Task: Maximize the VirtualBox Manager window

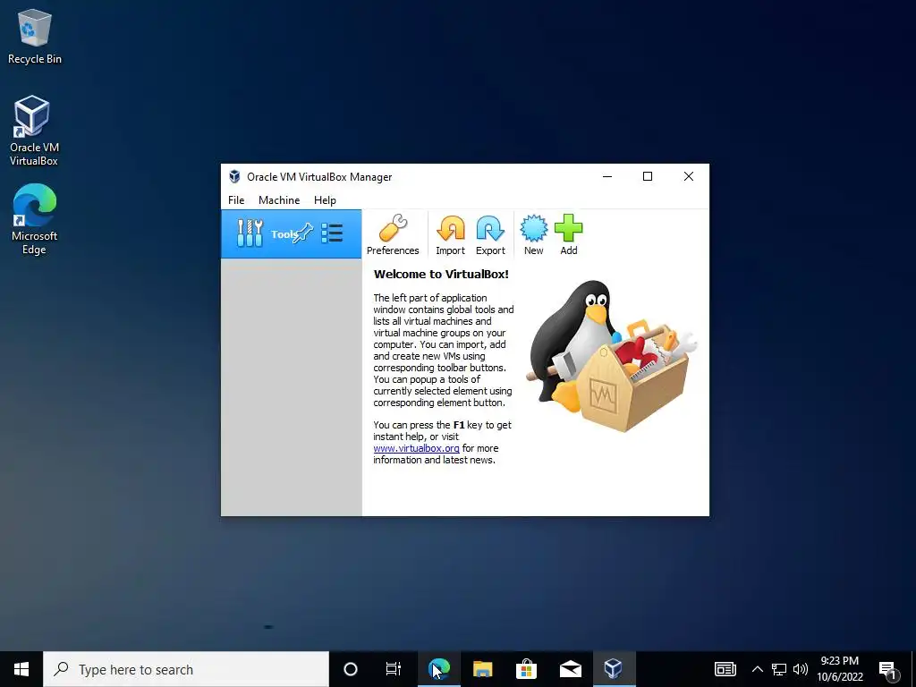Action: (648, 176)
